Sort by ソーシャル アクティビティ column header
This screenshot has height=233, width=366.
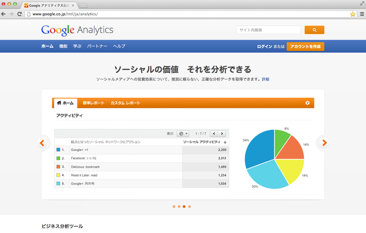pos(205,142)
